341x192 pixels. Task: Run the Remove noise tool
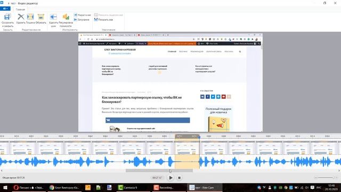click(x=53, y=20)
